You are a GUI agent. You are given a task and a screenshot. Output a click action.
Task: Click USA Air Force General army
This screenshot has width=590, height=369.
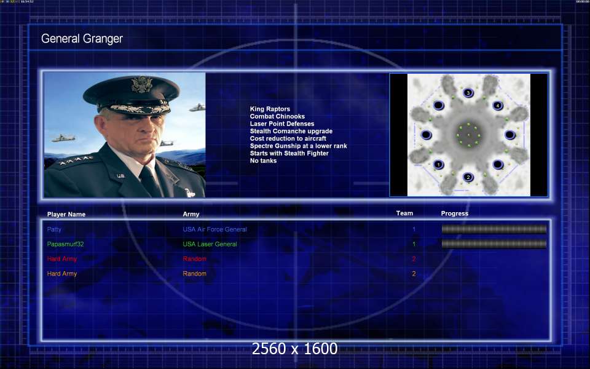click(215, 229)
